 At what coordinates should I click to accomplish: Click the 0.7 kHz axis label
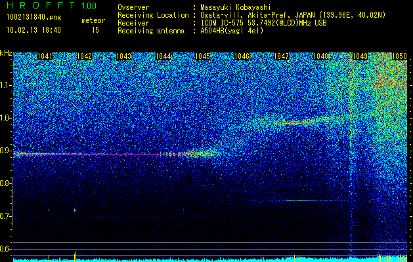tap(6, 216)
